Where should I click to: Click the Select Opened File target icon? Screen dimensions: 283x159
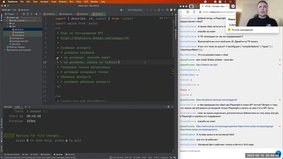(23, 14)
